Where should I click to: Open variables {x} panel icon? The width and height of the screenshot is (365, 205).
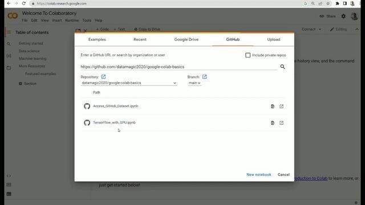click(x=9, y=56)
